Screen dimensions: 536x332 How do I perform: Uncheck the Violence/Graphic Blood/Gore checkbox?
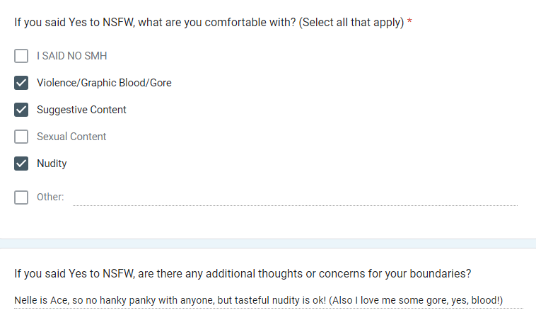[x=21, y=83]
